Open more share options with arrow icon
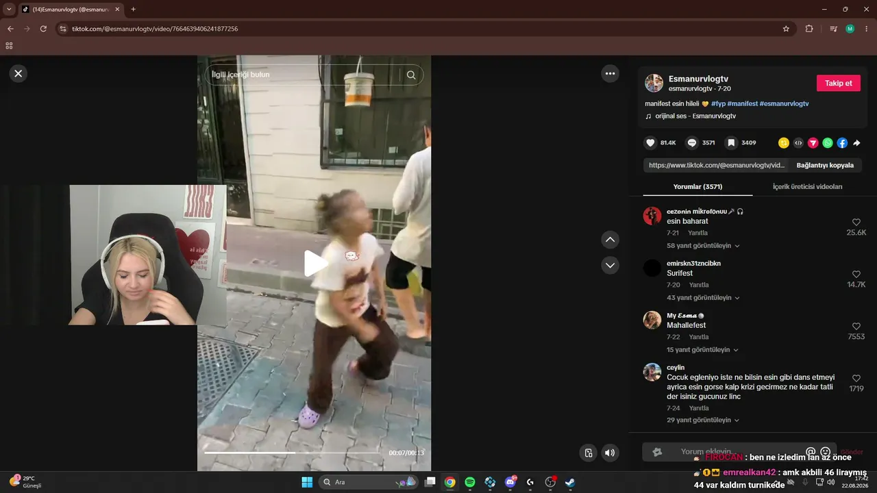The width and height of the screenshot is (877, 493). tap(856, 143)
